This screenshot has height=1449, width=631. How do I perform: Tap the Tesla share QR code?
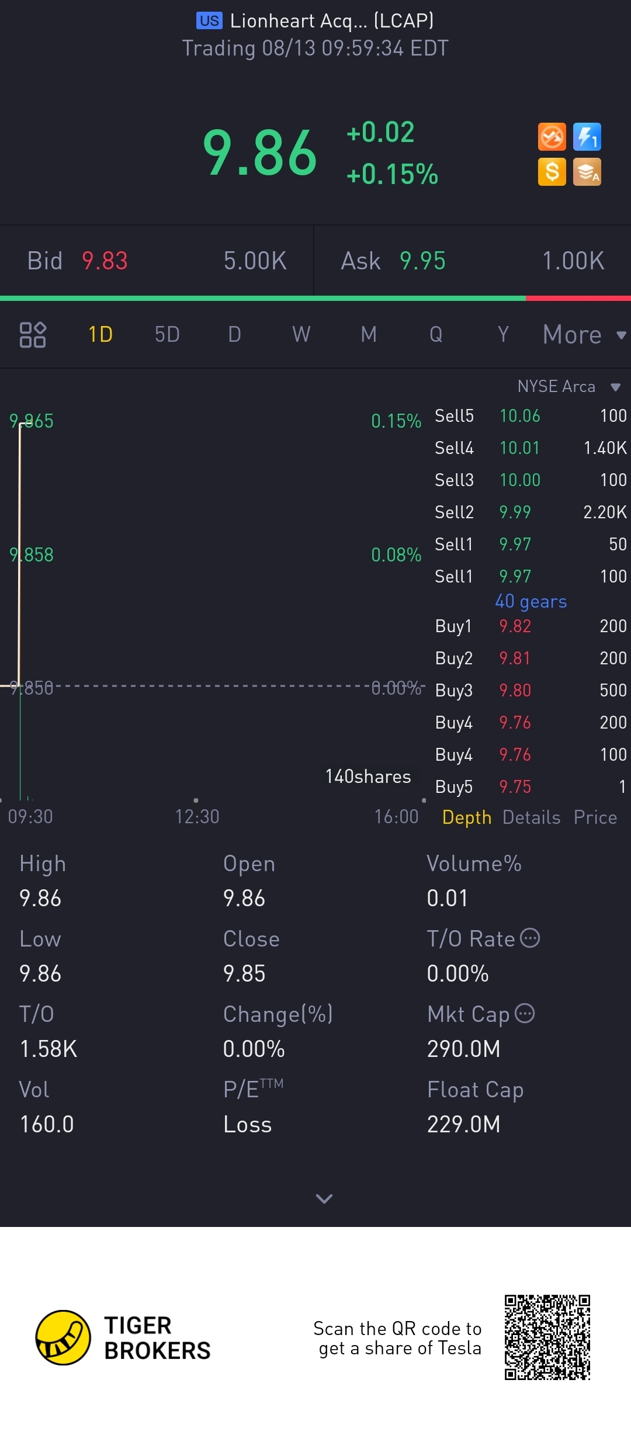pyautogui.click(x=547, y=1337)
